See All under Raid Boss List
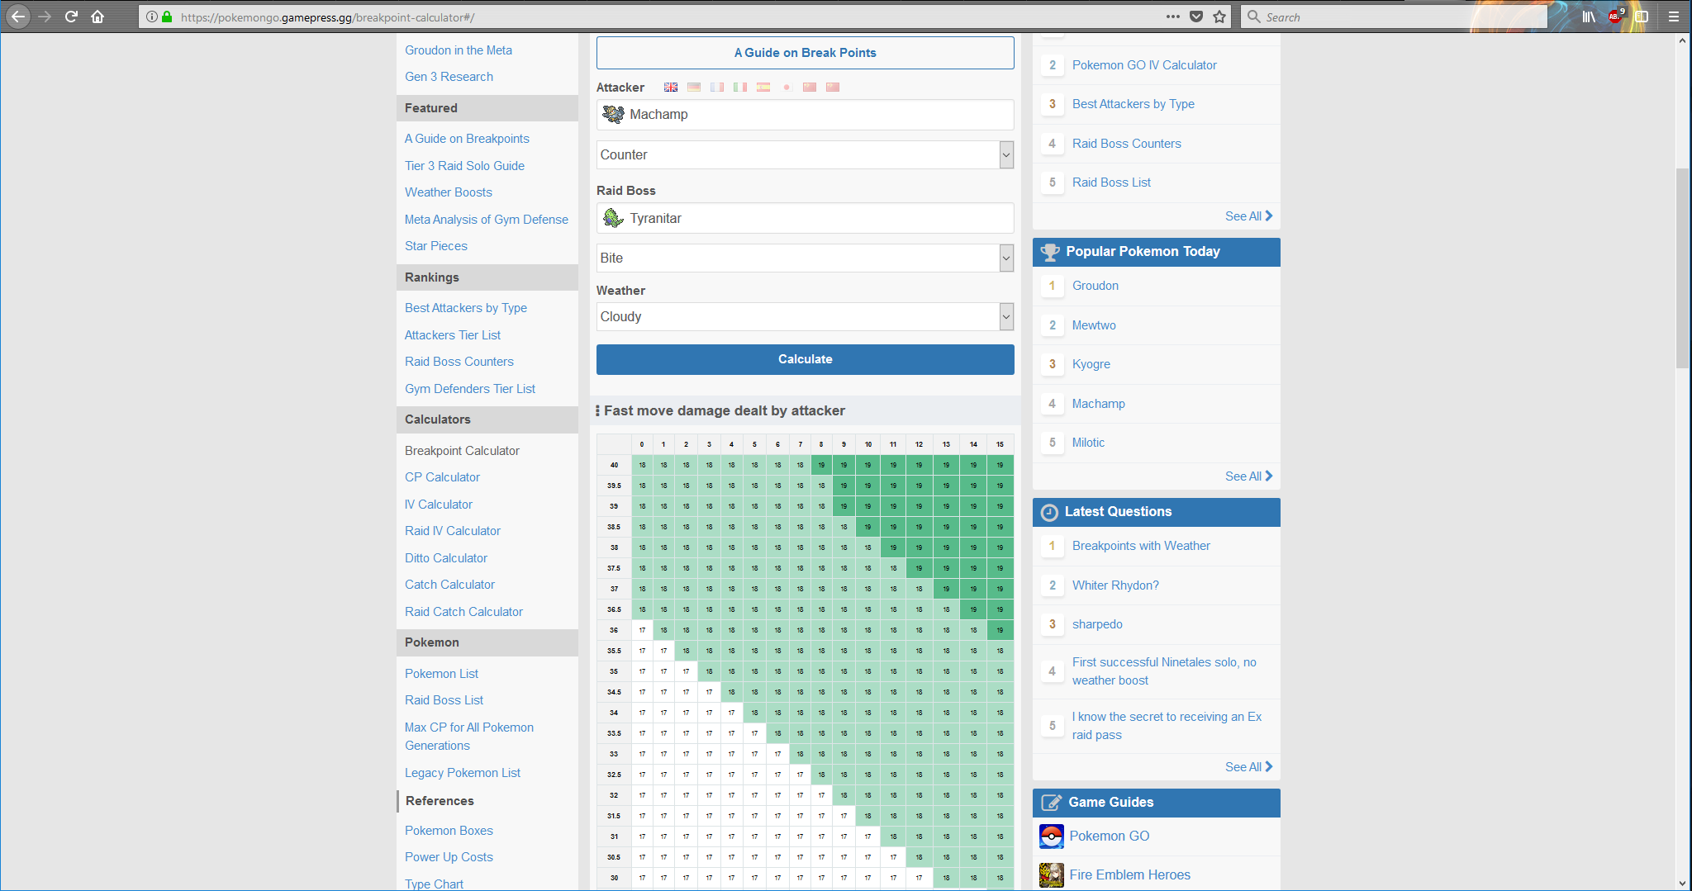This screenshot has width=1692, height=891. point(1248,216)
